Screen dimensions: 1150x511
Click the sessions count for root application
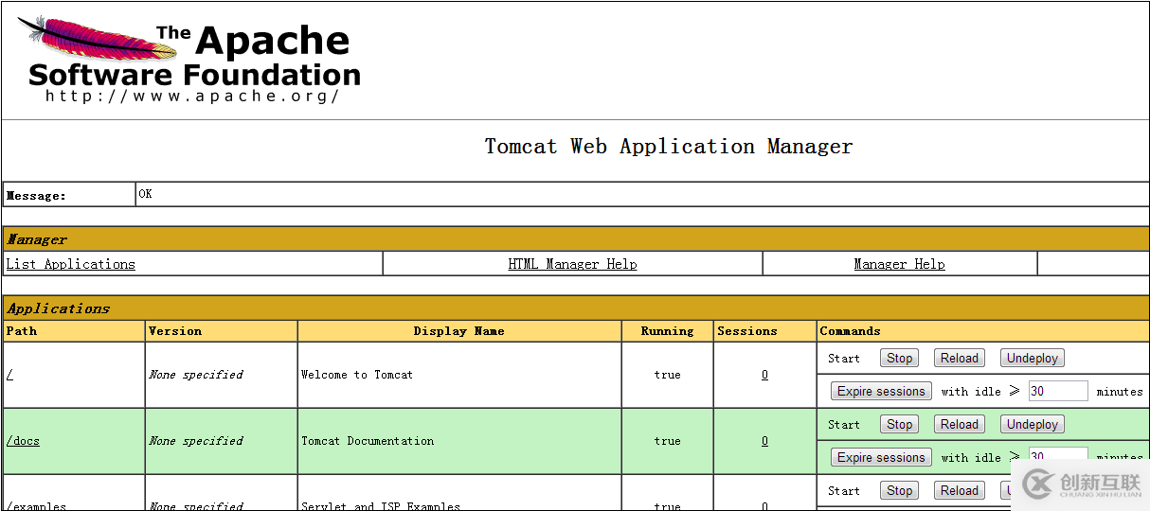[x=764, y=375]
